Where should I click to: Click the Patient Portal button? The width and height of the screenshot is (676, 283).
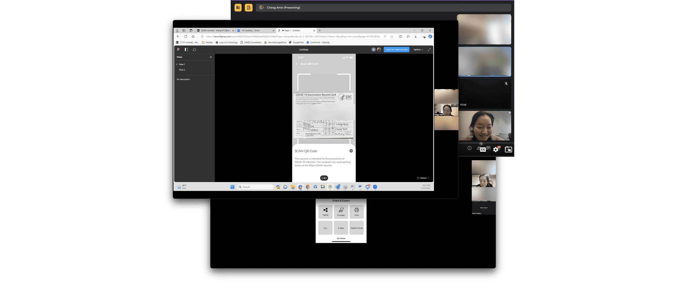(356, 228)
